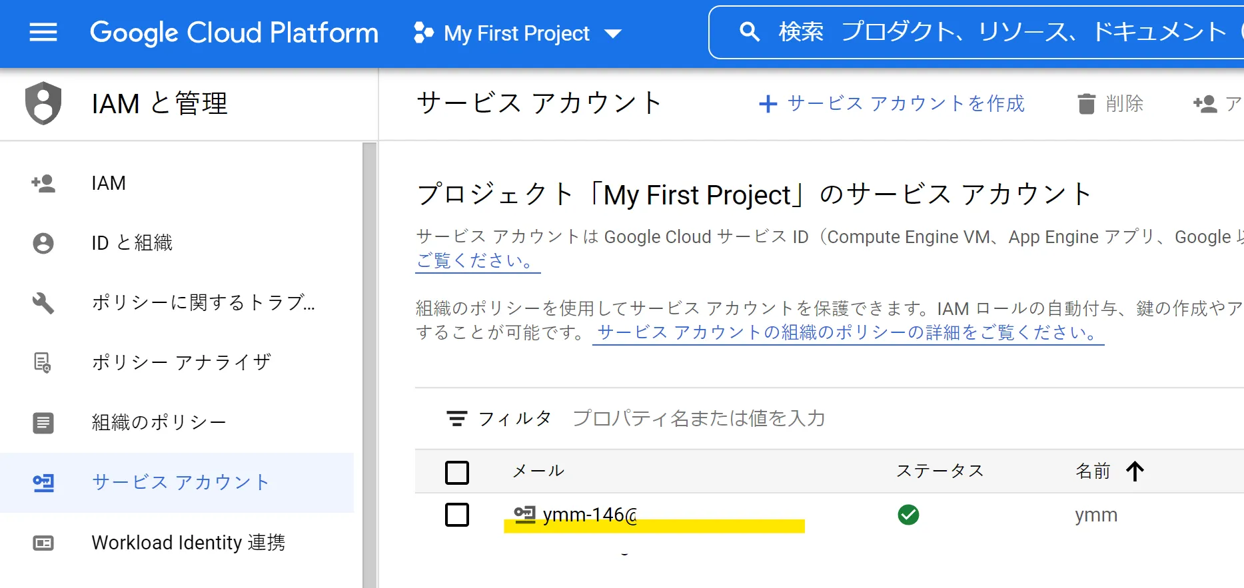Click the IAM と管理 shield icon
The width and height of the screenshot is (1244, 588).
[43, 103]
